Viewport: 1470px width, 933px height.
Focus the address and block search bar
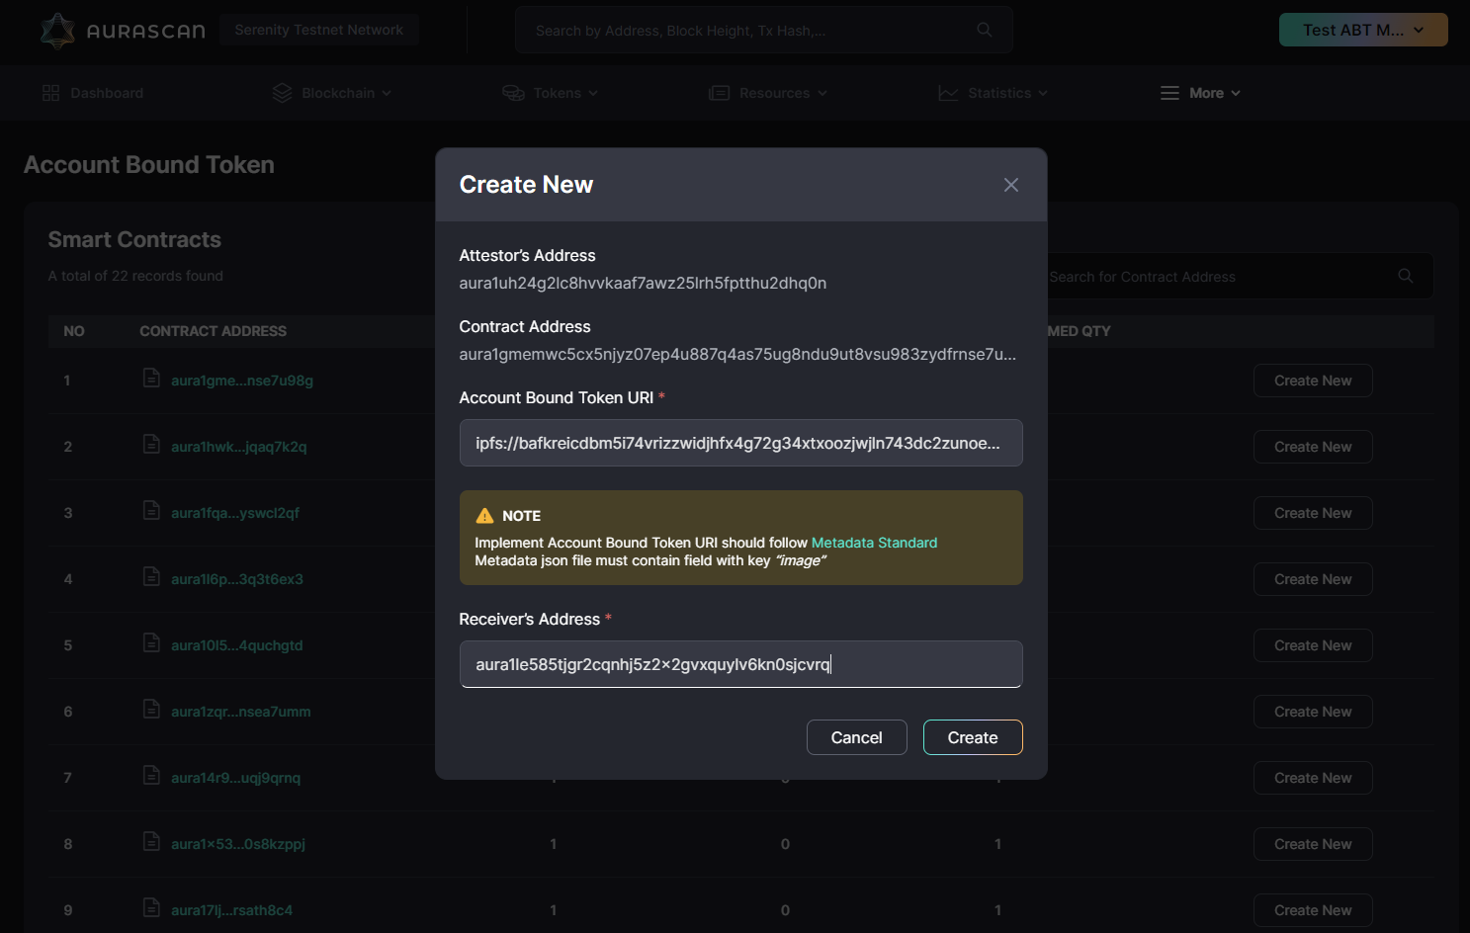pos(763,30)
